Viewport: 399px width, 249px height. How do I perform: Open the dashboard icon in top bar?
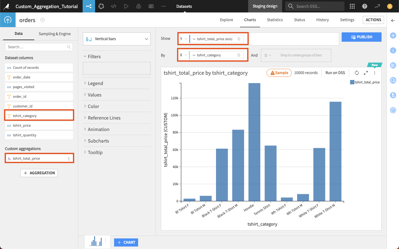pos(151,6)
